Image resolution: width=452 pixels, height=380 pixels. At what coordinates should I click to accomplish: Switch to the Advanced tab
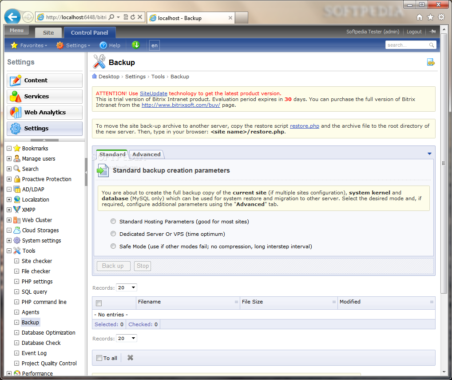tap(147, 154)
